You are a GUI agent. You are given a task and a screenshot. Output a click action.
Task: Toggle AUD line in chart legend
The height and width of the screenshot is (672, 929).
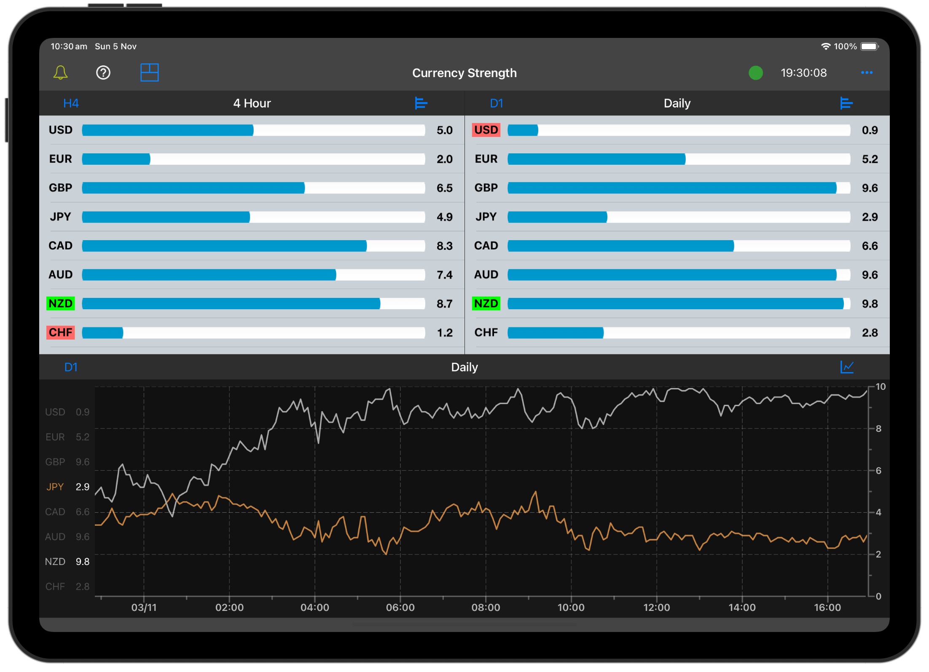tap(67, 536)
